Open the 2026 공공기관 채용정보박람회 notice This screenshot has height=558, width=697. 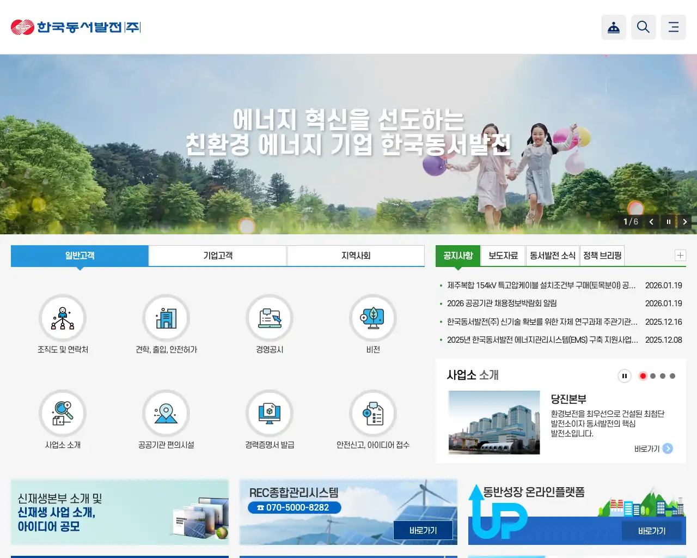(x=501, y=304)
